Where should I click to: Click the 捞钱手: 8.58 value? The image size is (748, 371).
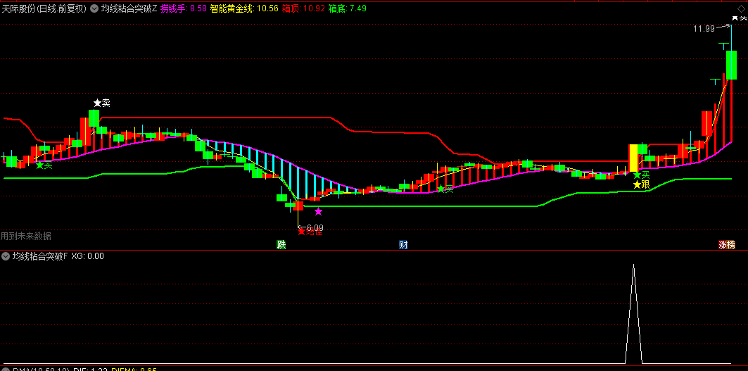184,8
